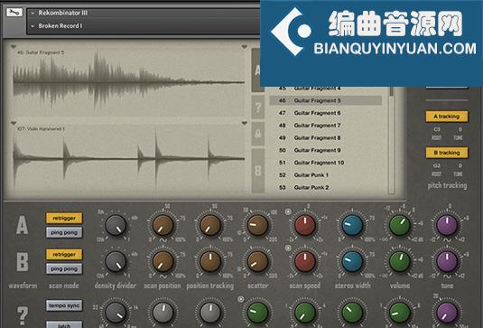The height and width of the screenshot is (328, 483).
Task: Click density divider knob for row B
Action: [116, 262]
